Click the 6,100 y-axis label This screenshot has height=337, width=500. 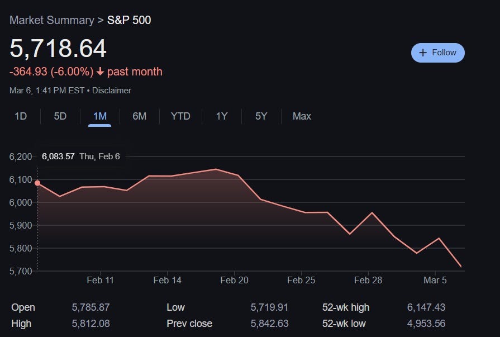tap(21, 179)
